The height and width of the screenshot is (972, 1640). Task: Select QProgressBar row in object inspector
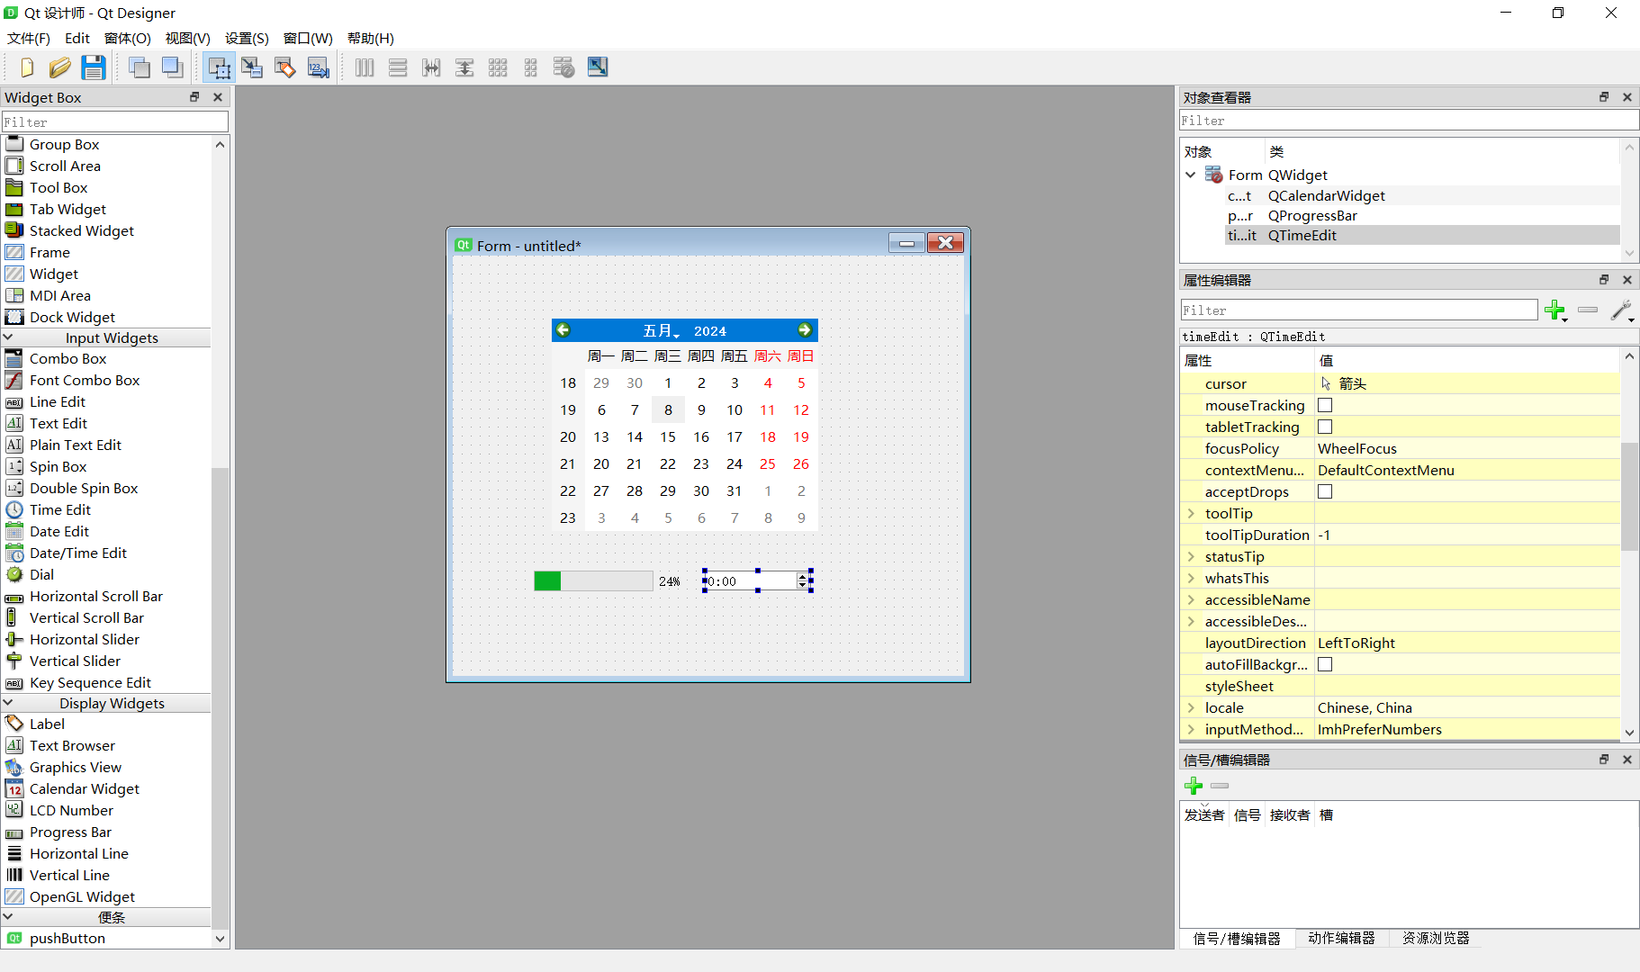(1422, 216)
